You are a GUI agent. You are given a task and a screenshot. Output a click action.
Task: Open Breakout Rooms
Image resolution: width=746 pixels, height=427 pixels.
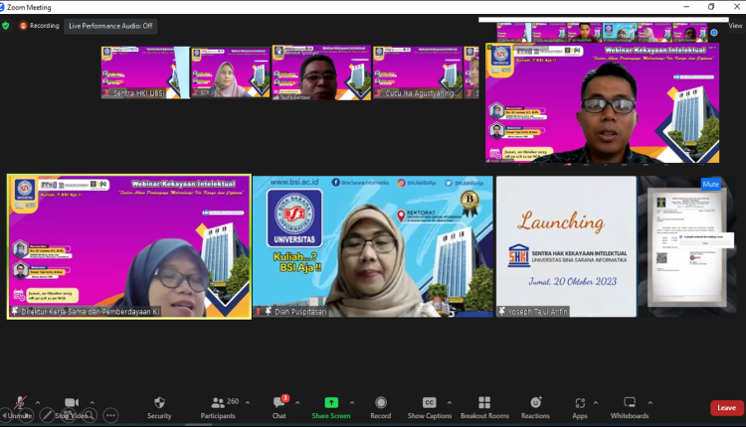pyautogui.click(x=484, y=408)
